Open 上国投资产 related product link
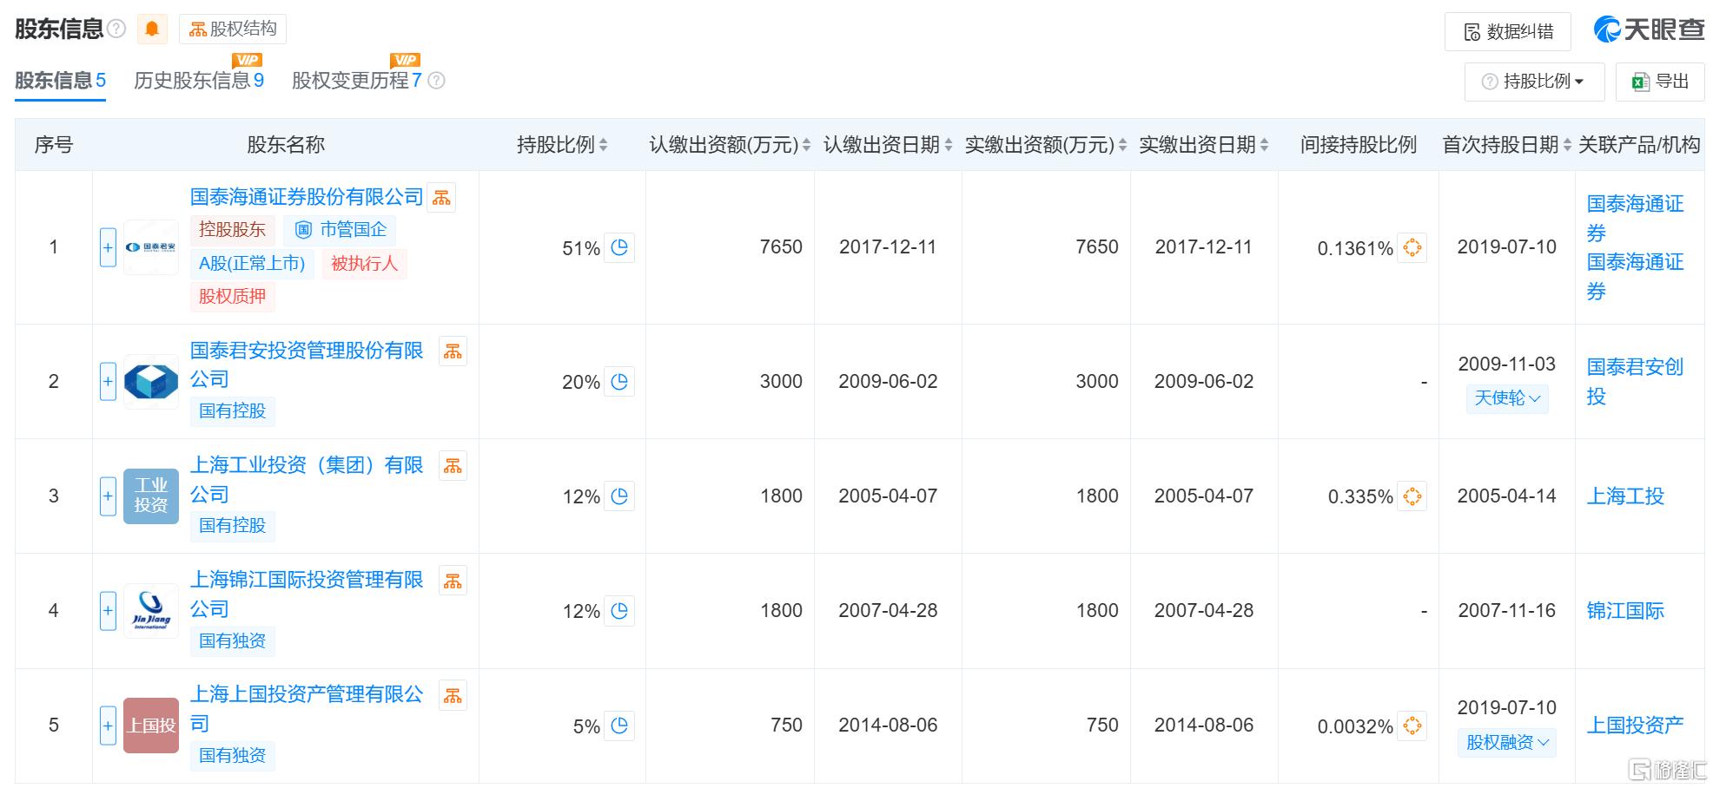Image resolution: width=1713 pixels, height=788 pixels. [x=1635, y=726]
